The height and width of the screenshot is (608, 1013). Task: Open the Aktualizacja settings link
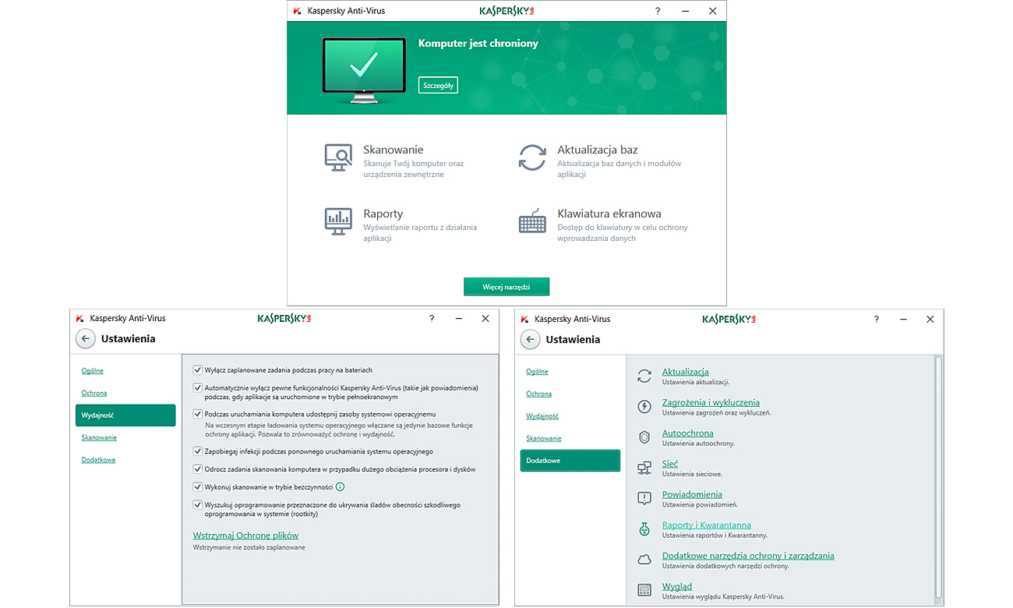click(686, 372)
